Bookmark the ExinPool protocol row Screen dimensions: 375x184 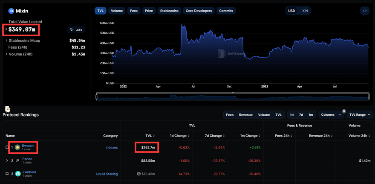[x=7, y=174]
